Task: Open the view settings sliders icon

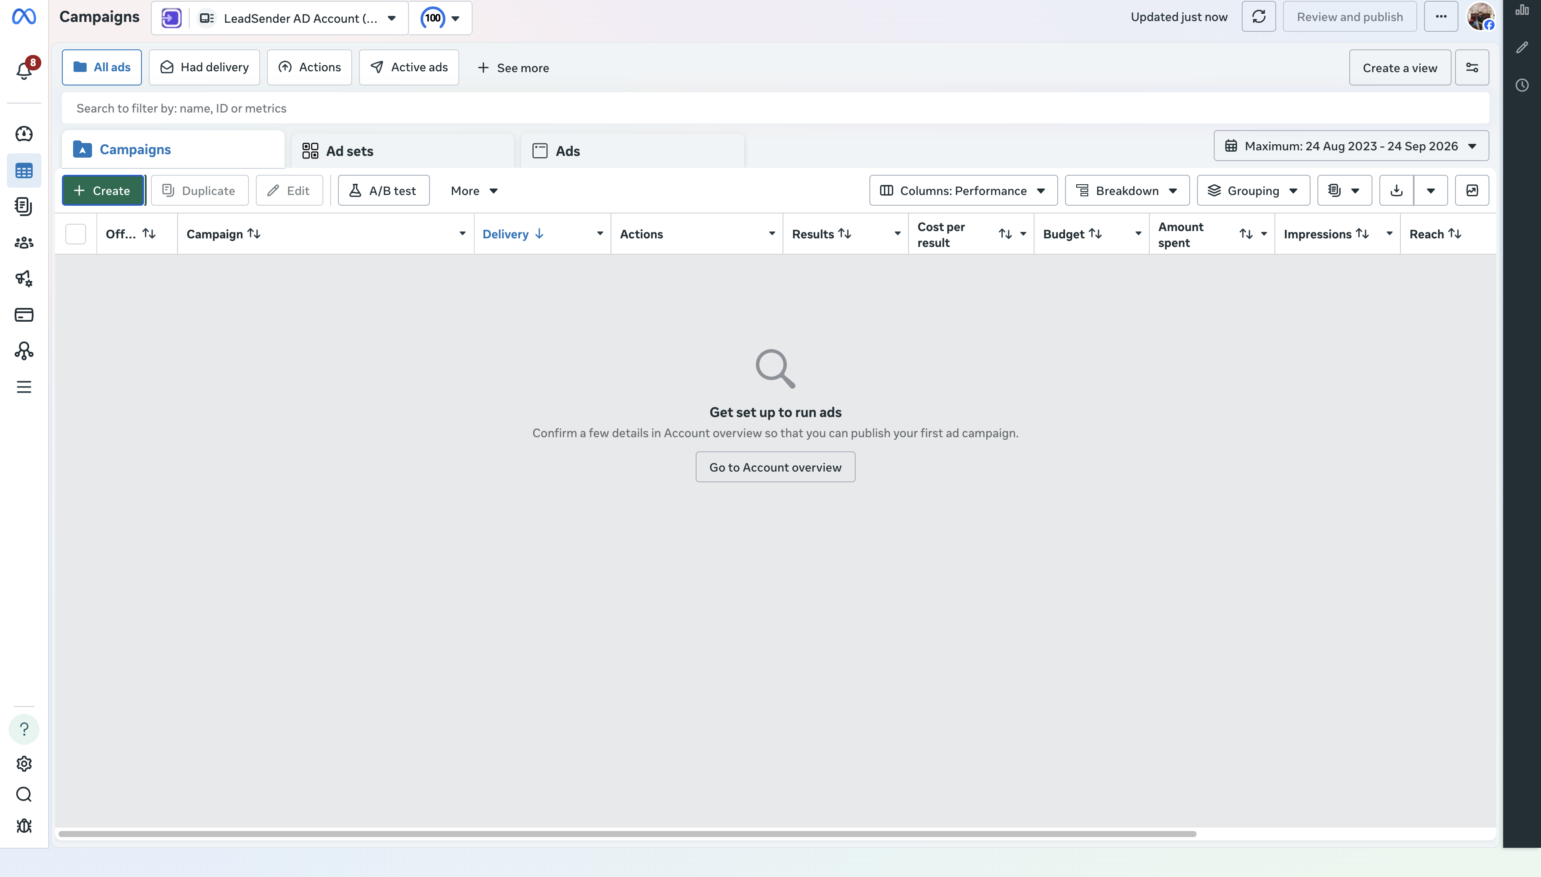Action: tap(1472, 67)
